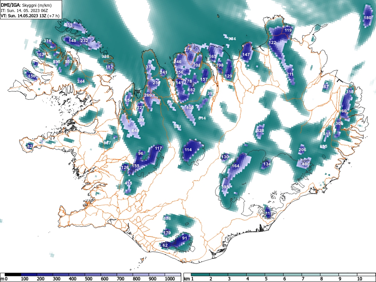Viewport: 376px width, 282px height.
Task: Select the map value 308
Action: [x=339, y=123]
